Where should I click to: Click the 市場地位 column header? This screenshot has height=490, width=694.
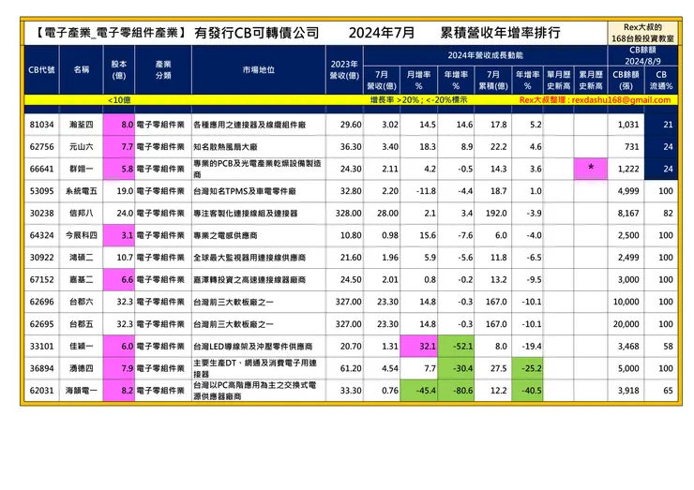[x=259, y=70]
